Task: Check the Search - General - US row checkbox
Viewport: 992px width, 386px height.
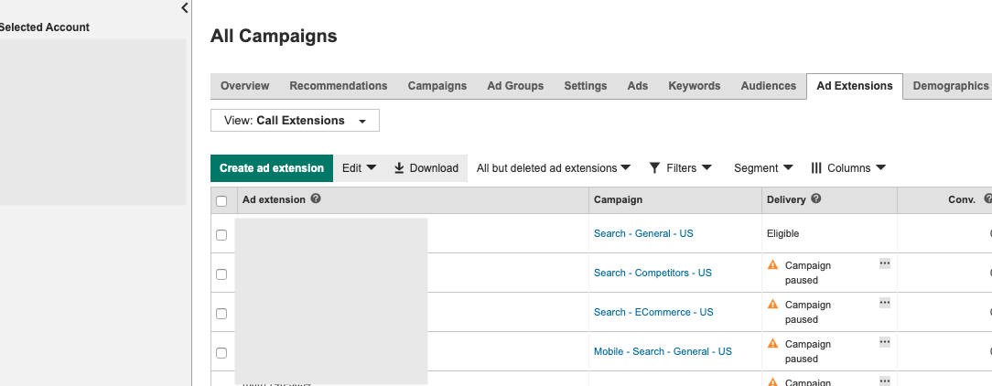Action: (221, 235)
